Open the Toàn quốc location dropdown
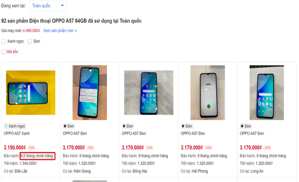The height and width of the screenshot is (182, 299). (x=48, y=6)
